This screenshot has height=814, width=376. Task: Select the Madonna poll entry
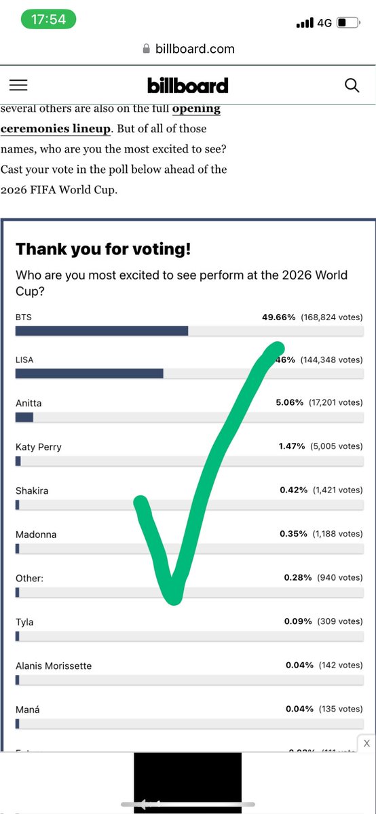pos(189,541)
